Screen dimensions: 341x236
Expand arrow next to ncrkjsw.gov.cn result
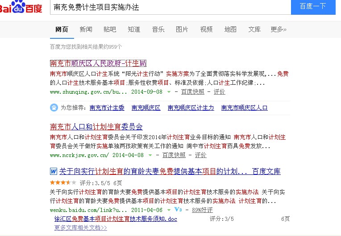150,155
